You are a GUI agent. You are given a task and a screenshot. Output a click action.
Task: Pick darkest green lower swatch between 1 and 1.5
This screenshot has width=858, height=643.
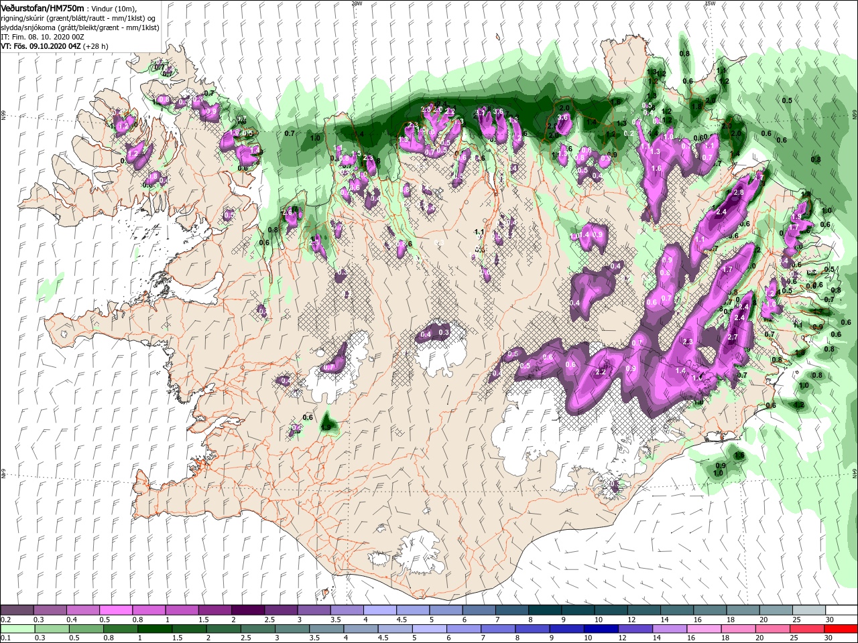pyautogui.click(x=154, y=629)
